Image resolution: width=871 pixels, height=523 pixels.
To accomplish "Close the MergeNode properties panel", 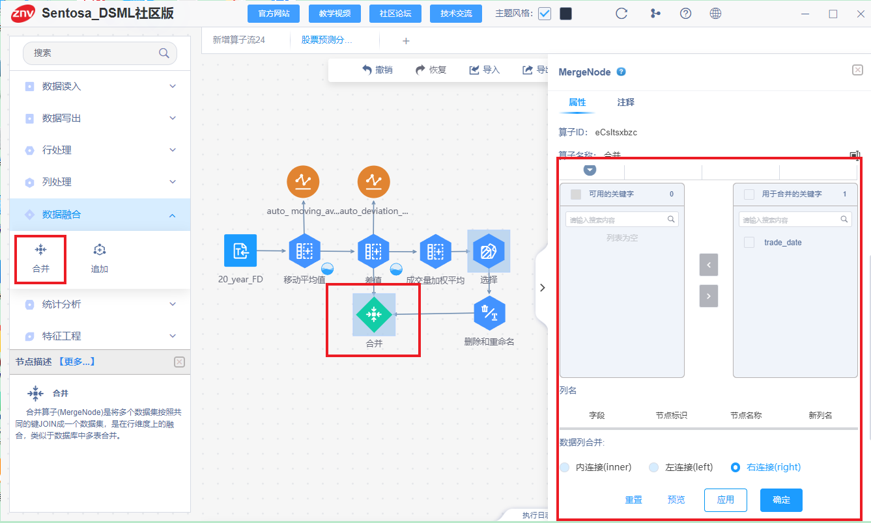I will [857, 70].
